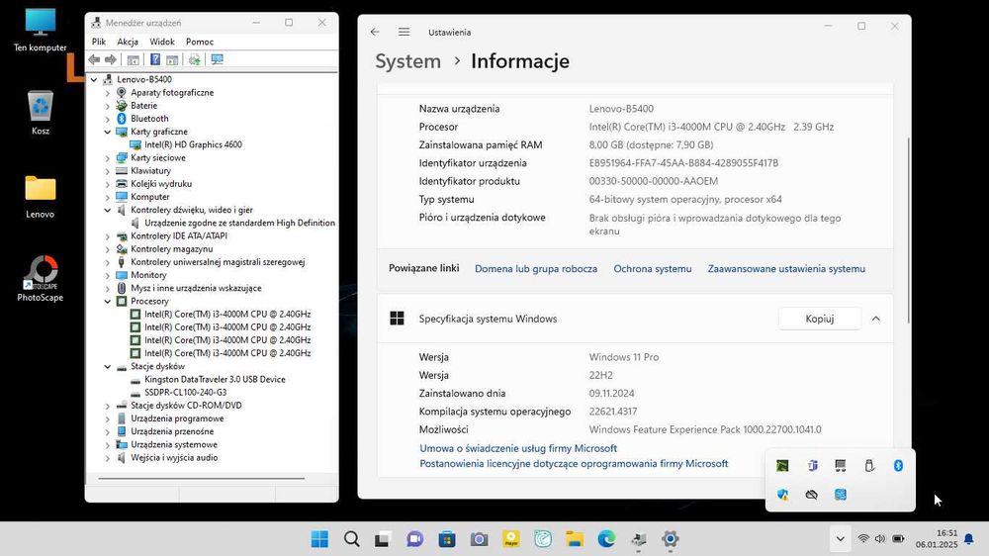989x556 pixels.
Task: Open Zaawansowane ustawienia systemu link
Action: (786, 269)
